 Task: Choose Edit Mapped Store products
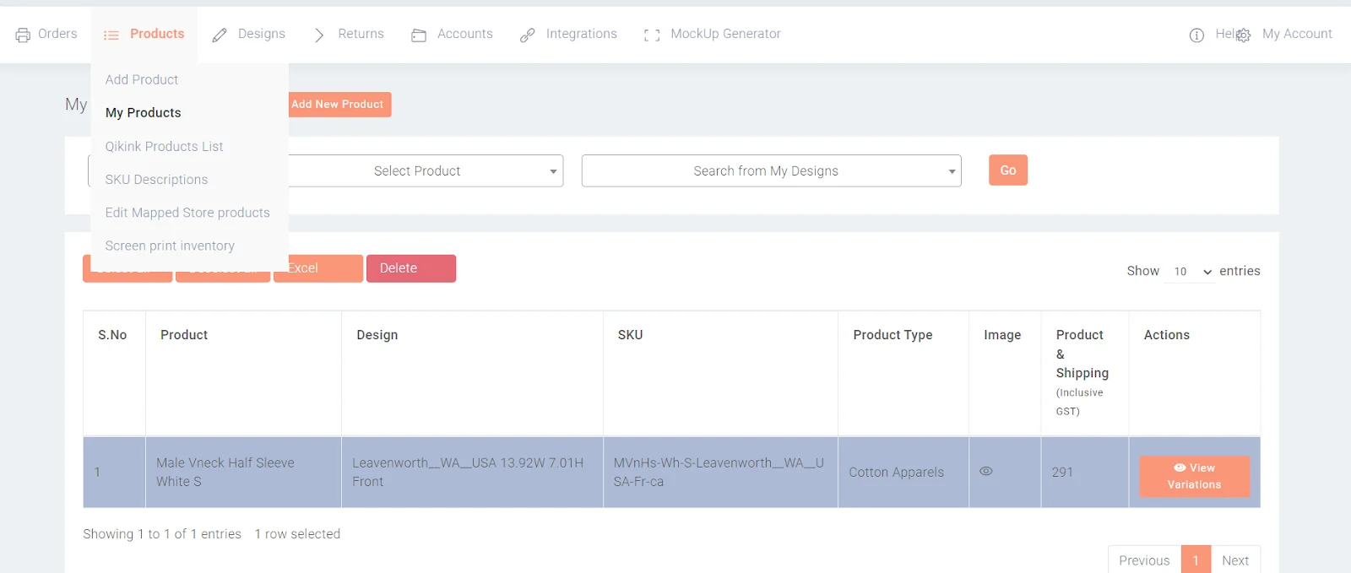tap(187, 213)
